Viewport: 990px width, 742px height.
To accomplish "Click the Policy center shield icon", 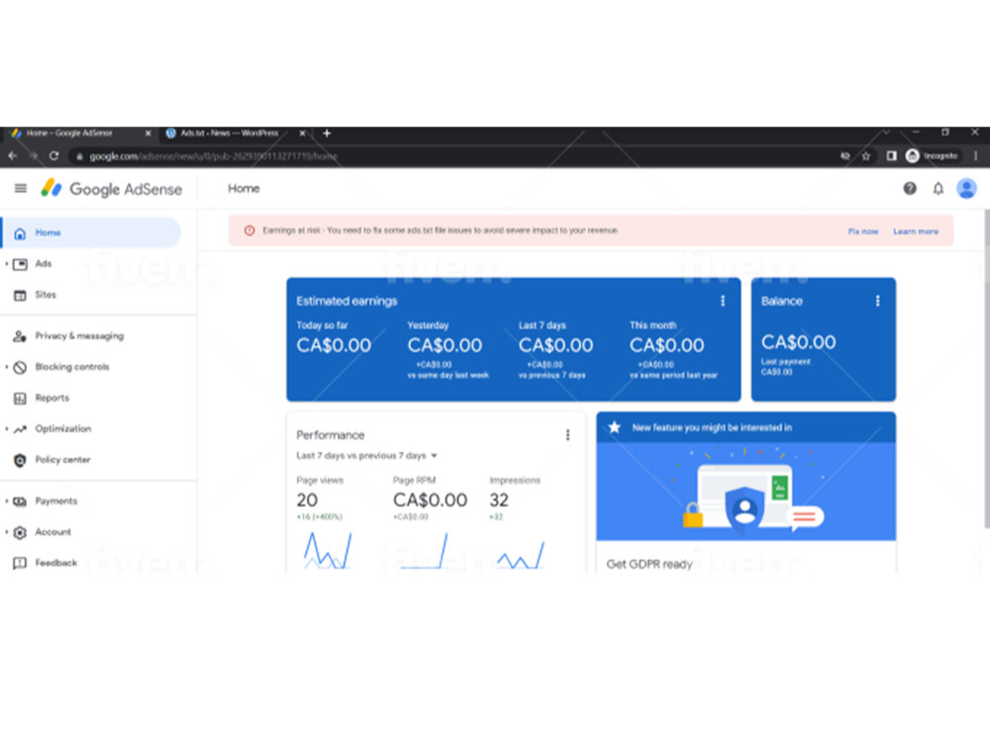I will pos(20,460).
